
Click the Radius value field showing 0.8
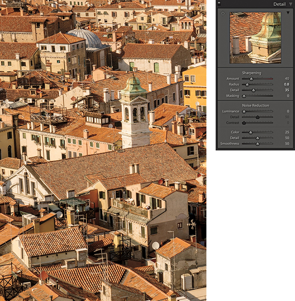(286, 85)
